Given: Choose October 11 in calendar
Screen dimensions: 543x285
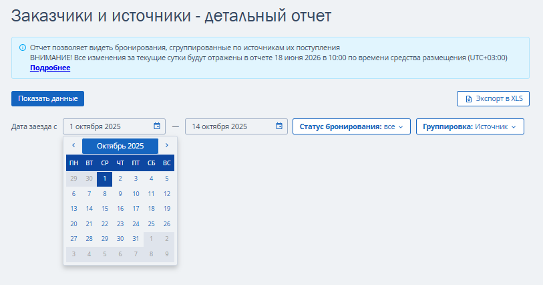Looking at the screenshot, I should 152,194.
